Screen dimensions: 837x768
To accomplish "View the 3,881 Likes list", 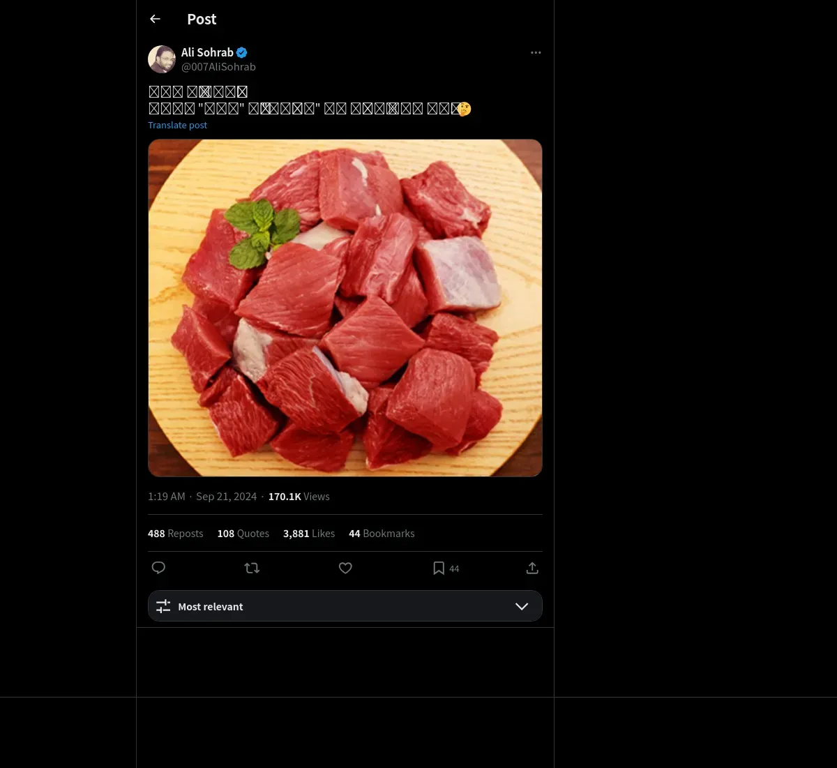I will tap(308, 534).
